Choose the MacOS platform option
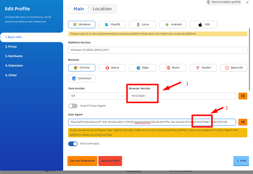Viewport: 253px width, 174px height. pyautogui.click(x=112, y=24)
